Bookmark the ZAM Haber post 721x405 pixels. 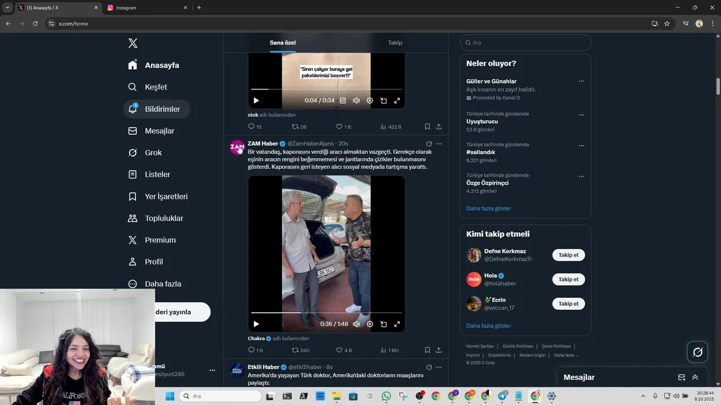click(428, 350)
